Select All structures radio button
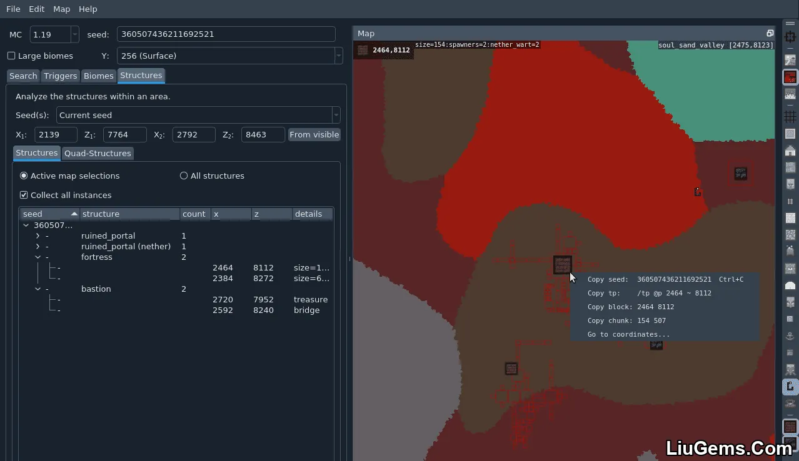Viewport: 799px width, 461px height. 184,176
